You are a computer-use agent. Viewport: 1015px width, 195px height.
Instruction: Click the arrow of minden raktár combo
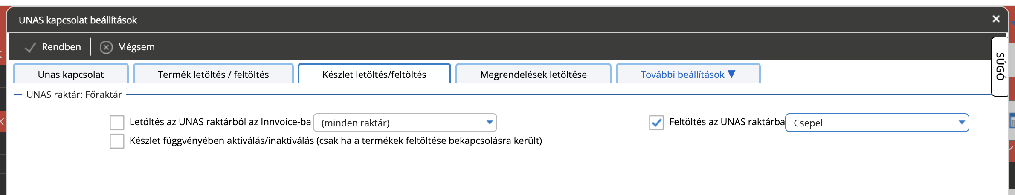coord(490,123)
